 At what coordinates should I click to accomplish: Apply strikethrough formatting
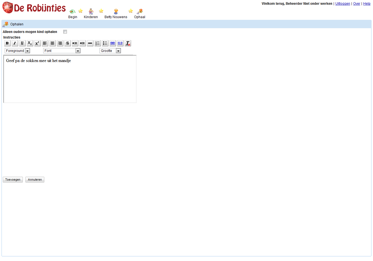(x=67, y=43)
